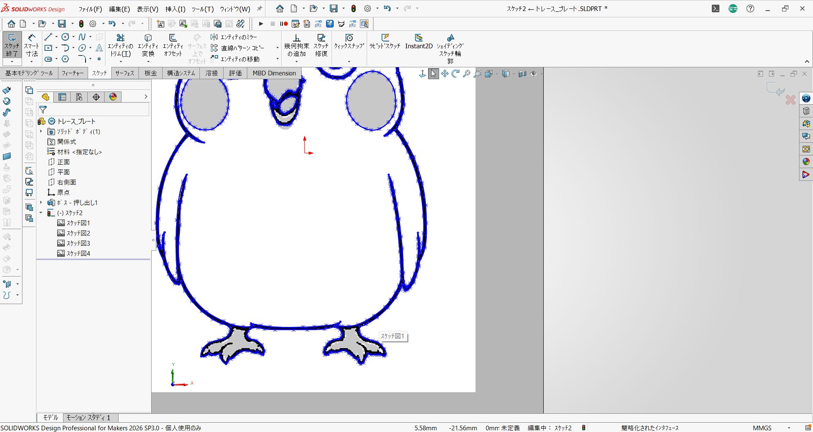Open the エンティティの移動 dropdown arrow
The width and height of the screenshot is (813, 432).
(277, 59)
